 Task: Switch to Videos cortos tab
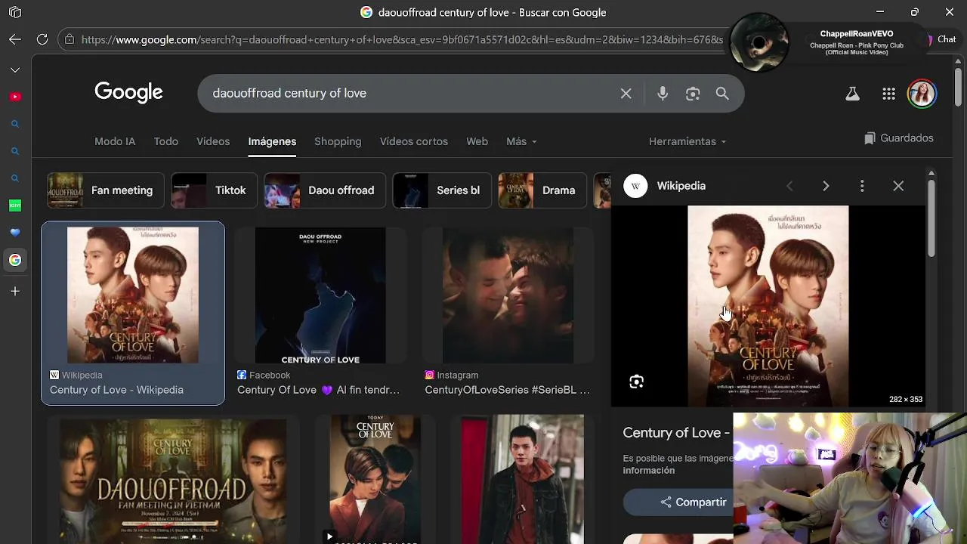tap(414, 141)
